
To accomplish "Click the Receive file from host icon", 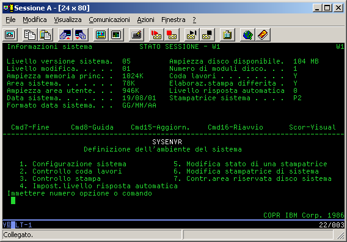I will pyautogui.click(x=81, y=35).
